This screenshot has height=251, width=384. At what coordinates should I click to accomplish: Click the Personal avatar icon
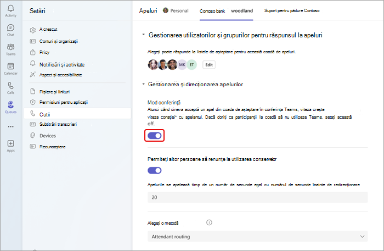click(166, 10)
